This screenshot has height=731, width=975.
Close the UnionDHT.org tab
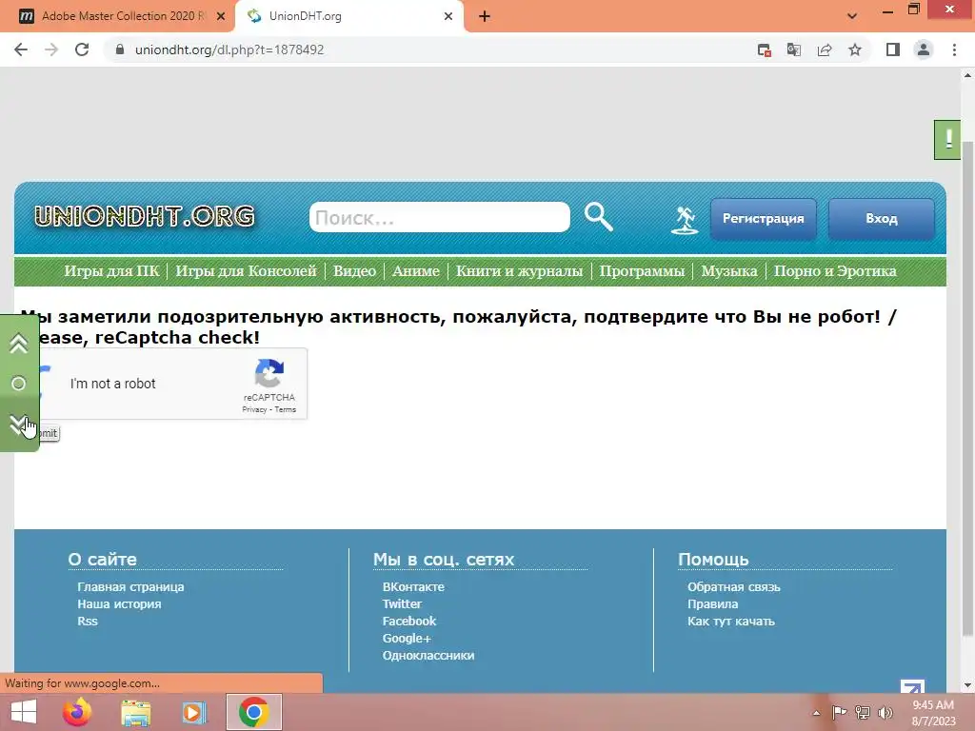click(448, 16)
